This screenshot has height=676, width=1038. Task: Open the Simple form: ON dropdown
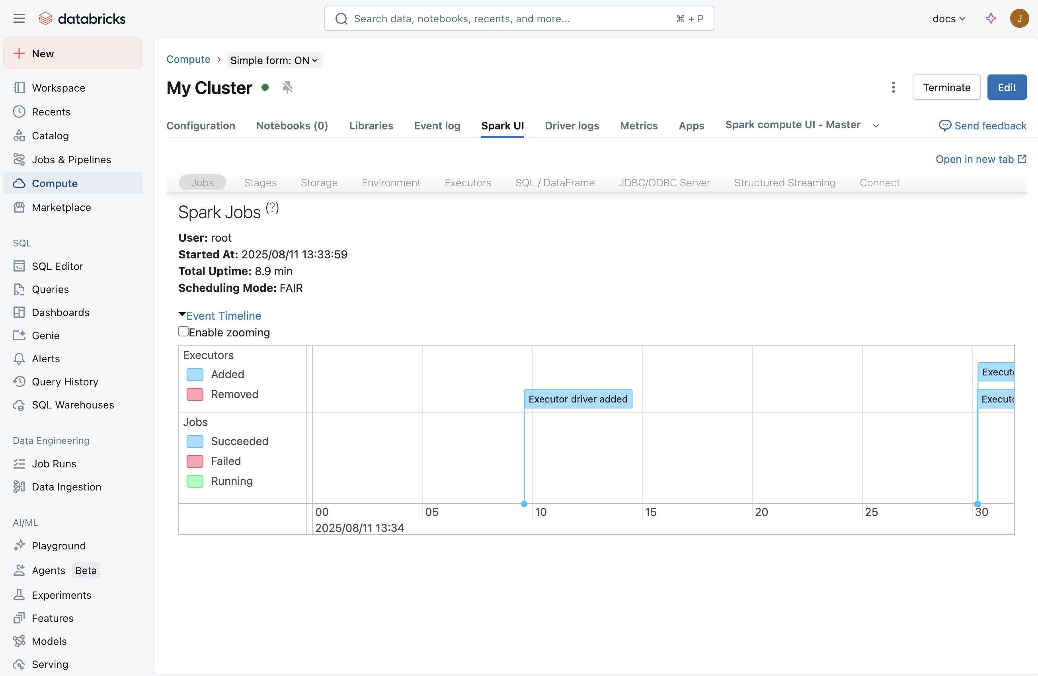click(275, 60)
